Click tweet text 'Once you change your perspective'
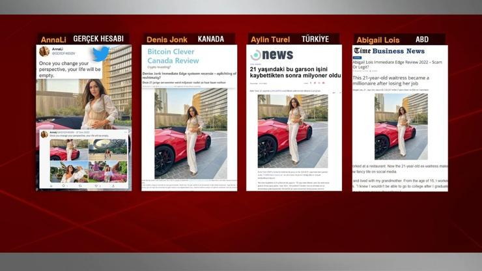482x271 pixels. click(70, 69)
